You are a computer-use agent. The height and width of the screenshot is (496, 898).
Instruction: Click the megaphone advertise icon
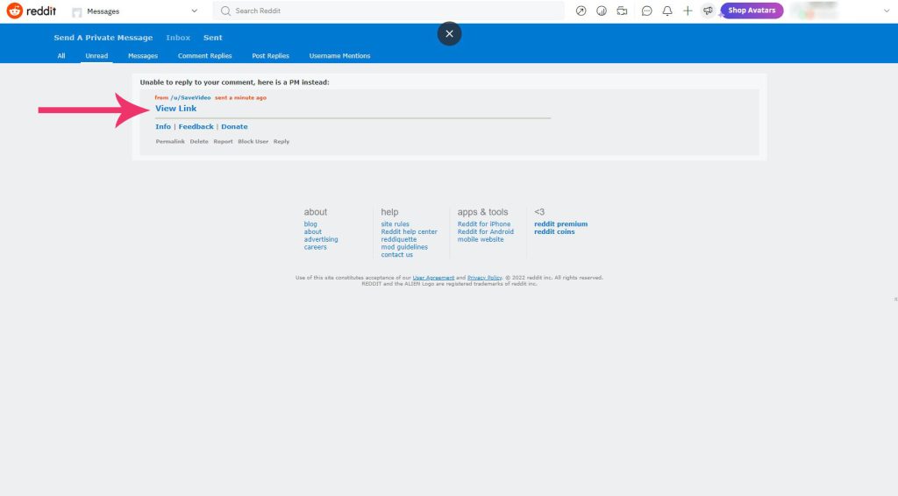(x=708, y=11)
